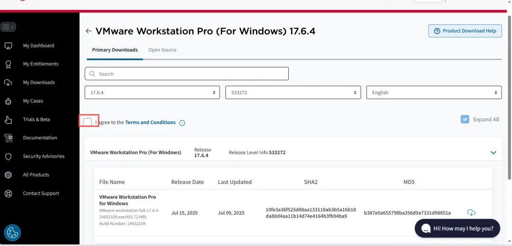Open My Downloads menu item
The image size is (512, 246).
pos(39,82)
